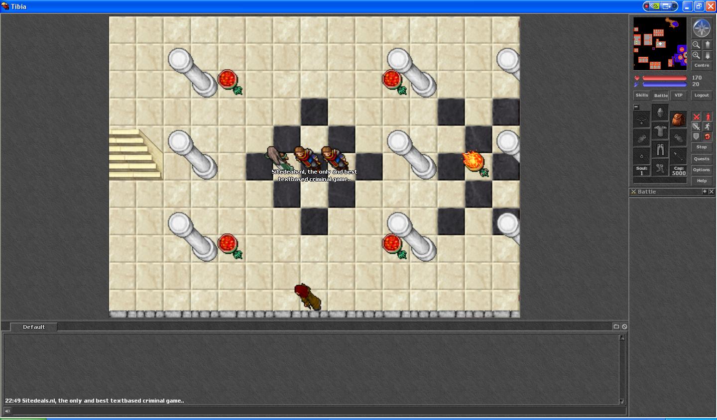The width and height of the screenshot is (717, 420).
Task: Click the chat speaker volume icon
Action: 7,411
